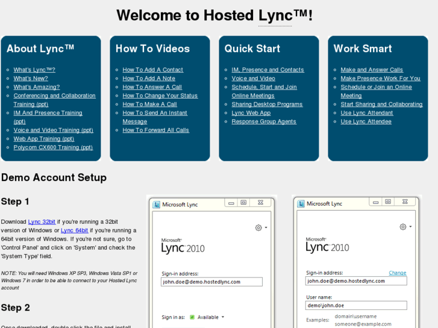The height and width of the screenshot is (328, 438).
Task: Watch How To Answer A Call
Action: point(152,87)
